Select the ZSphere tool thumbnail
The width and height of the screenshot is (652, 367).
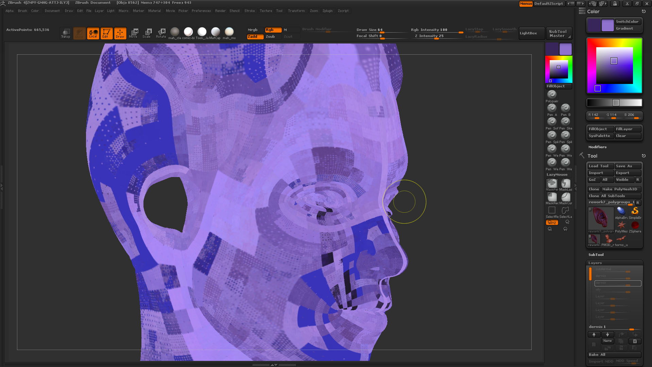coord(635,225)
